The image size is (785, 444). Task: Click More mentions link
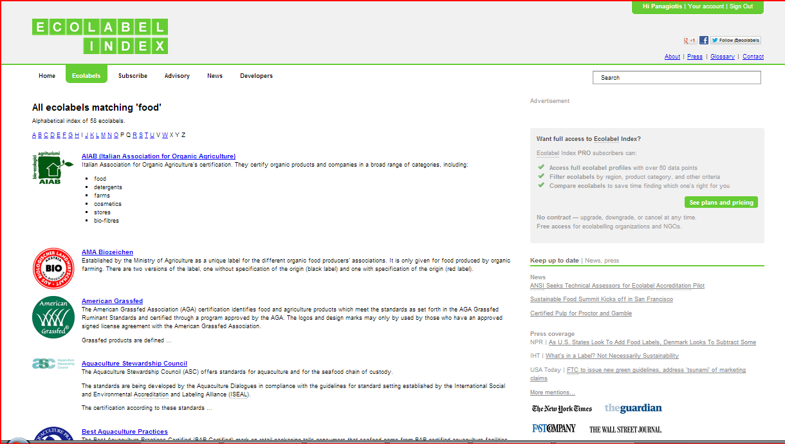point(553,393)
